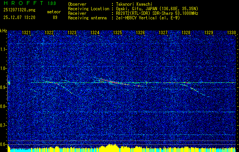Click the diagonal meteor echo trail after 1328
The width and height of the screenshot is (239, 152).
(200, 92)
